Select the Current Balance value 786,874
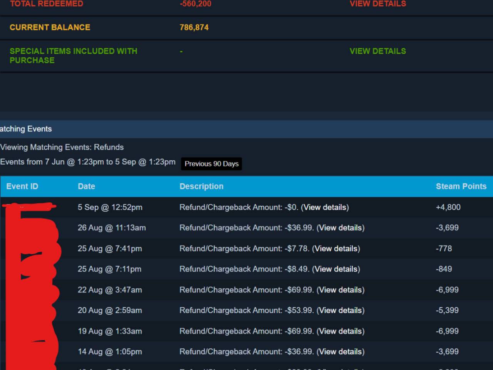This screenshot has width=493, height=370. point(194,27)
